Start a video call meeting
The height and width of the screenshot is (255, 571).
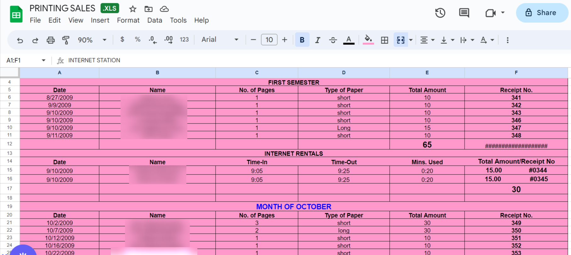(x=490, y=13)
